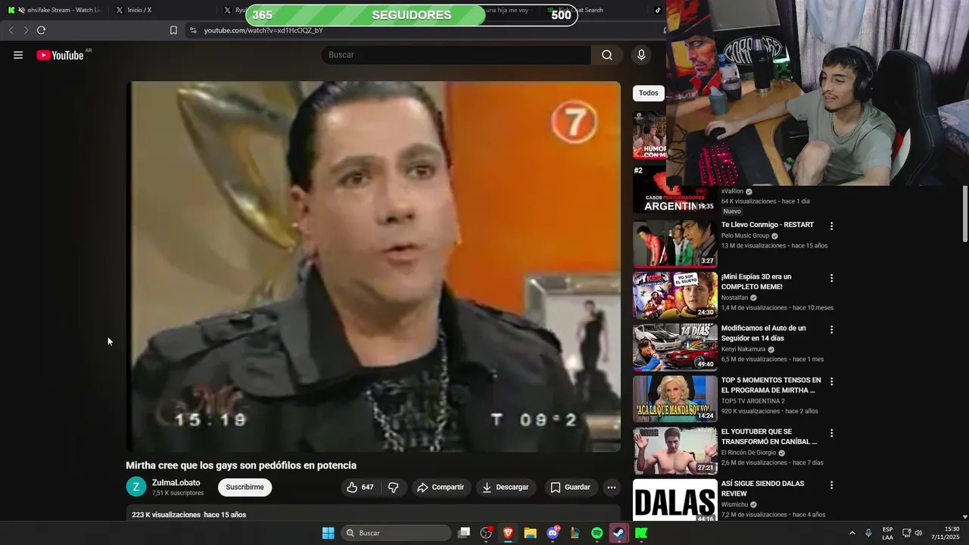Image resolution: width=969 pixels, height=545 pixels.
Task: Open El Youtuber Caníbal thumbnail
Action: [x=675, y=450]
